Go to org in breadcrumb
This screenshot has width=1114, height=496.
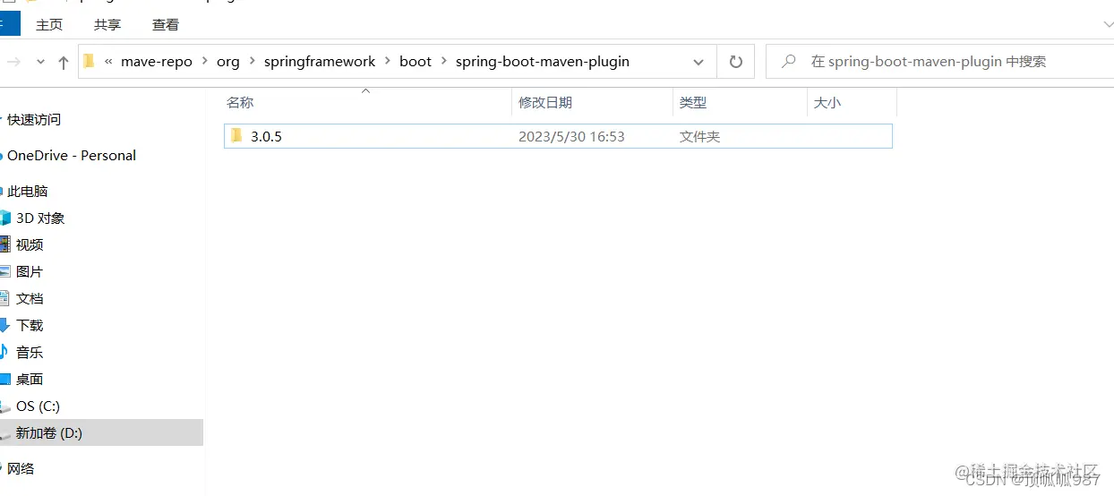click(228, 62)
